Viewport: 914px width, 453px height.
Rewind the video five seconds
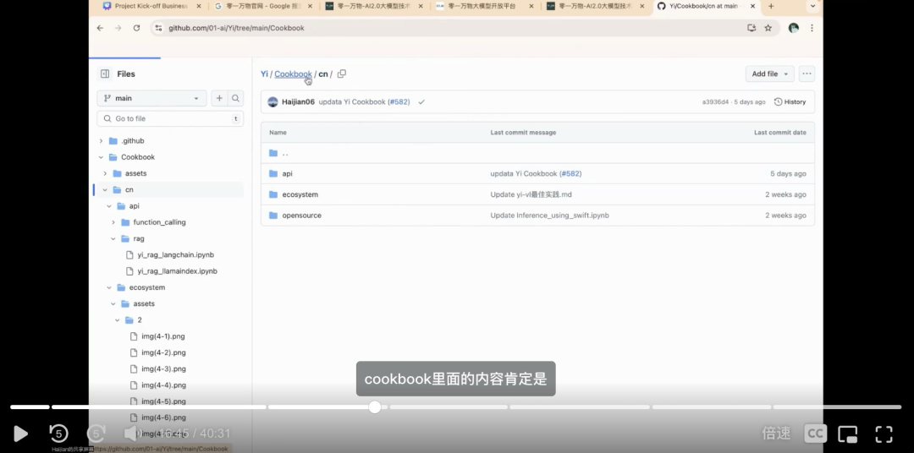tap(59, 434)
